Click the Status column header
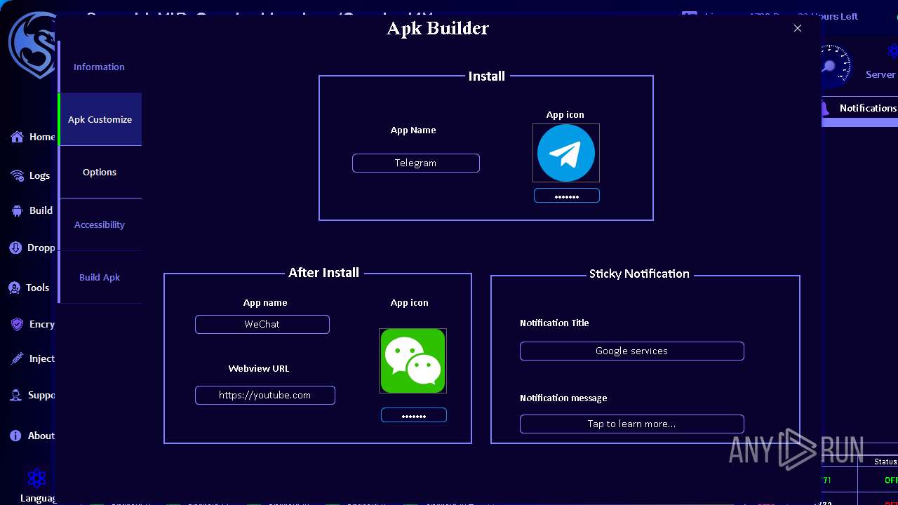 tap(885, 462)
